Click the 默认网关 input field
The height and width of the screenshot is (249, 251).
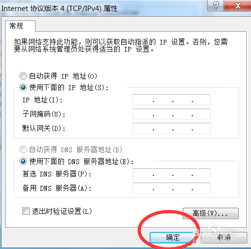[171, 128]
